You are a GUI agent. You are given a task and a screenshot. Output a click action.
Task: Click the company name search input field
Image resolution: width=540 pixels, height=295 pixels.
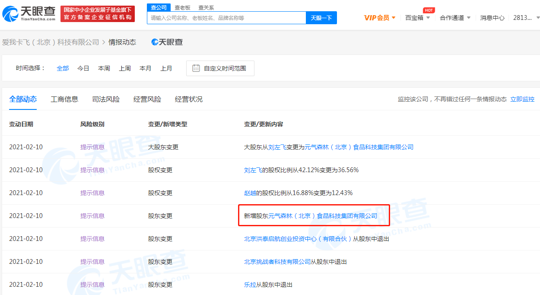(226, 18)
